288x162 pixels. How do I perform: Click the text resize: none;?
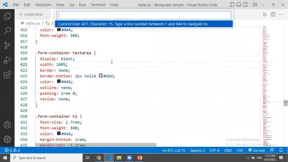coord(55,99)
